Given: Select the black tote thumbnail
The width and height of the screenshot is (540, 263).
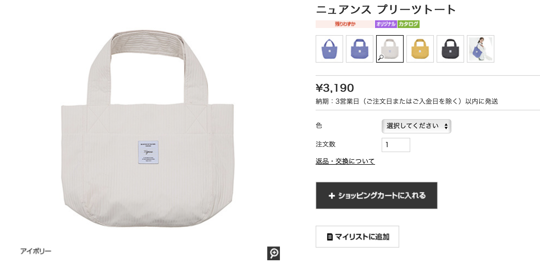Looking at the screenshot, I should click(450, 49).
